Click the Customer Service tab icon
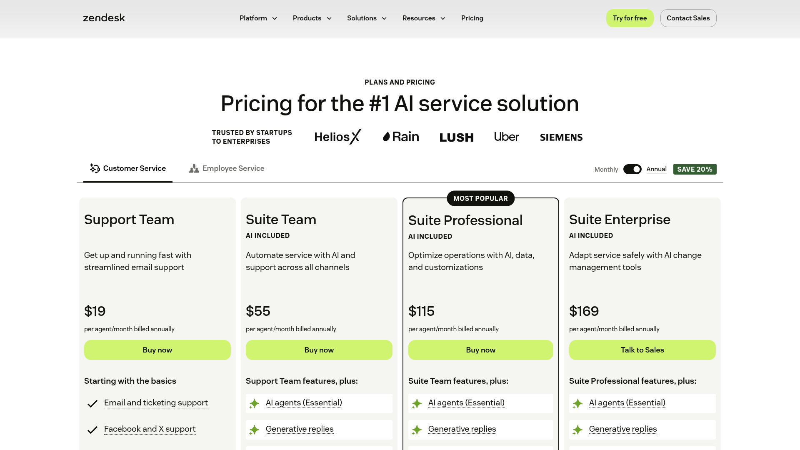This screenshot has width=800, height=450. [95, 168]
